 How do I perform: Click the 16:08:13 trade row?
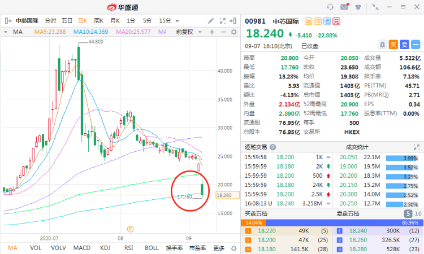288,204
